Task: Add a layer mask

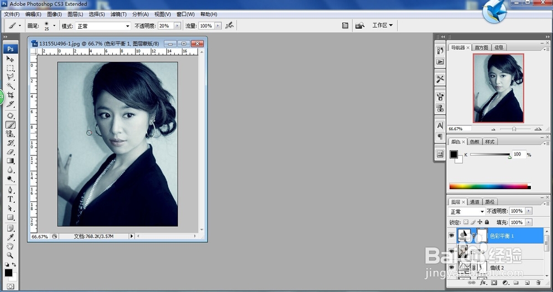Action: (494, 283)
